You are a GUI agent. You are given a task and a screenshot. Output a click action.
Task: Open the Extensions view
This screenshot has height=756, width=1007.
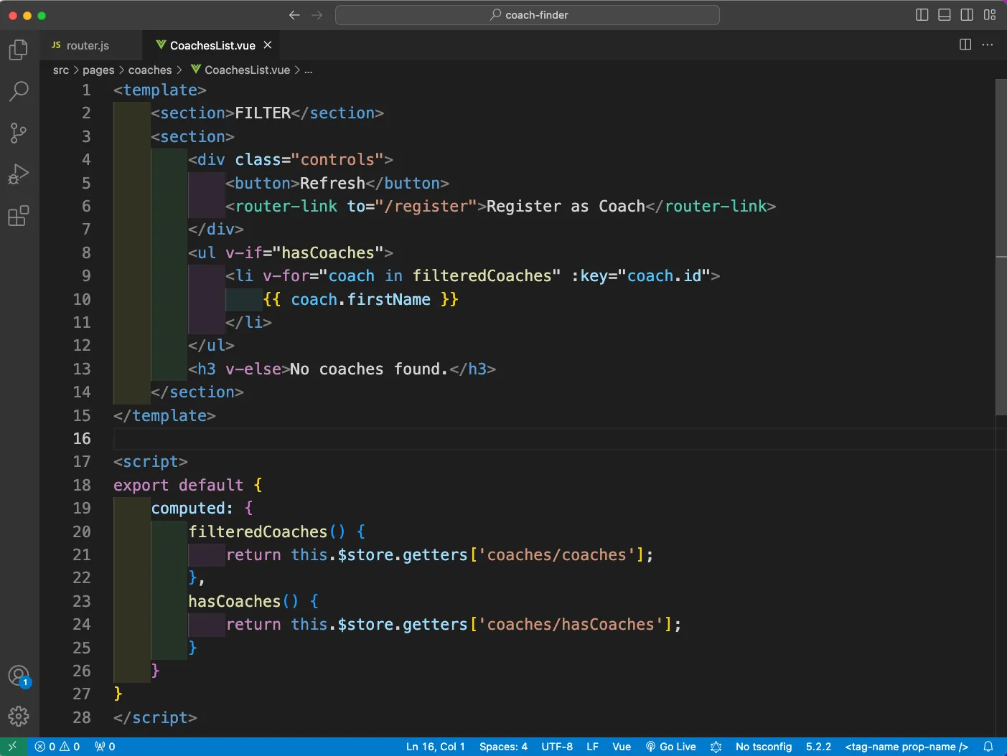(19, 216)
